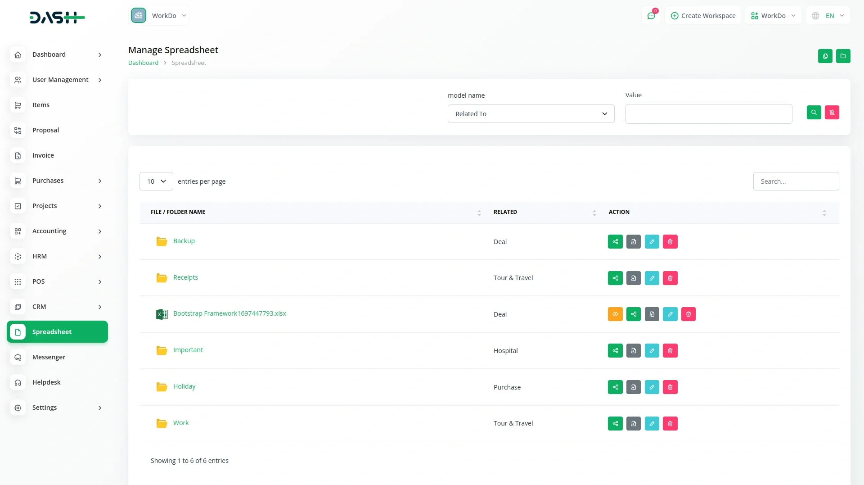864x485 pixels.
Task: Go to Invoice in the sidebar
Action: pos(43,155)
